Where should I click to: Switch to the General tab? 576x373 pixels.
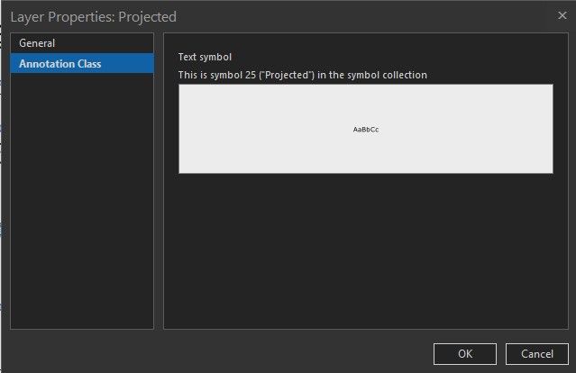point(37,43)
